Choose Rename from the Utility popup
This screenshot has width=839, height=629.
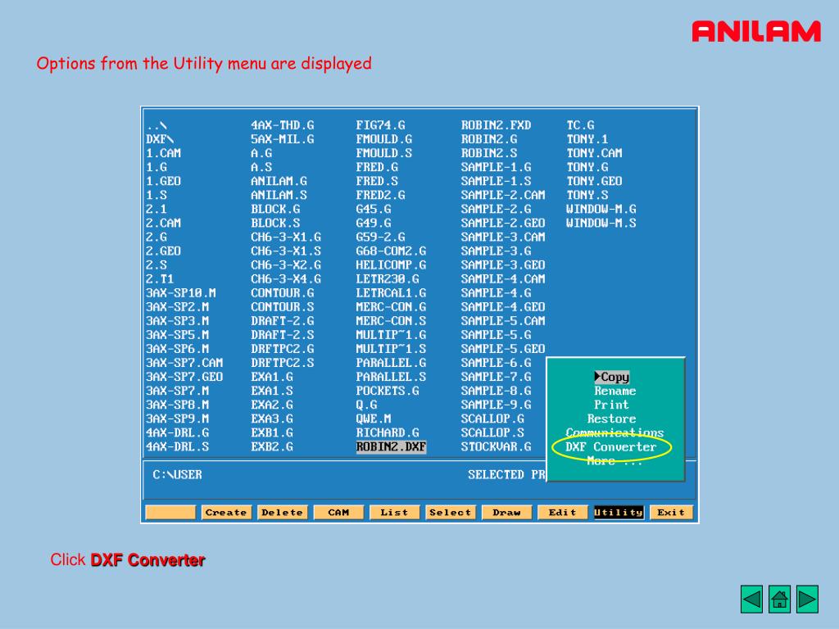click(x=615, y=391)
